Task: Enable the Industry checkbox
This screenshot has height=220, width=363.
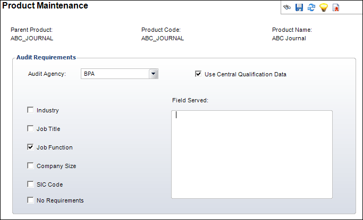Action: pyautogui.click(x=30, y=110)
